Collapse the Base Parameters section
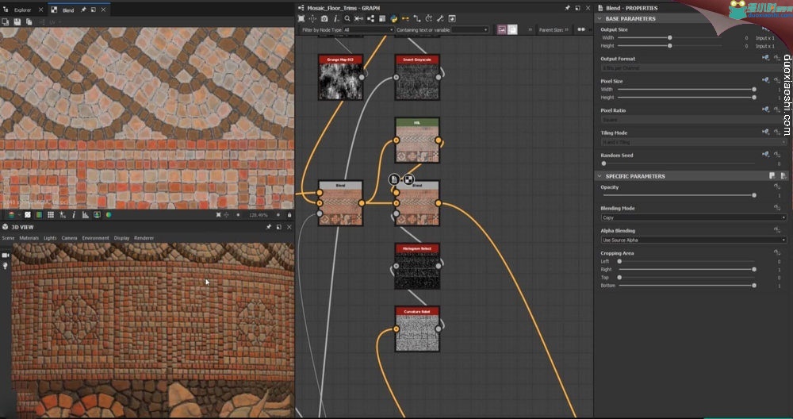This screenshot has height=419, width=793. point(600,19)
